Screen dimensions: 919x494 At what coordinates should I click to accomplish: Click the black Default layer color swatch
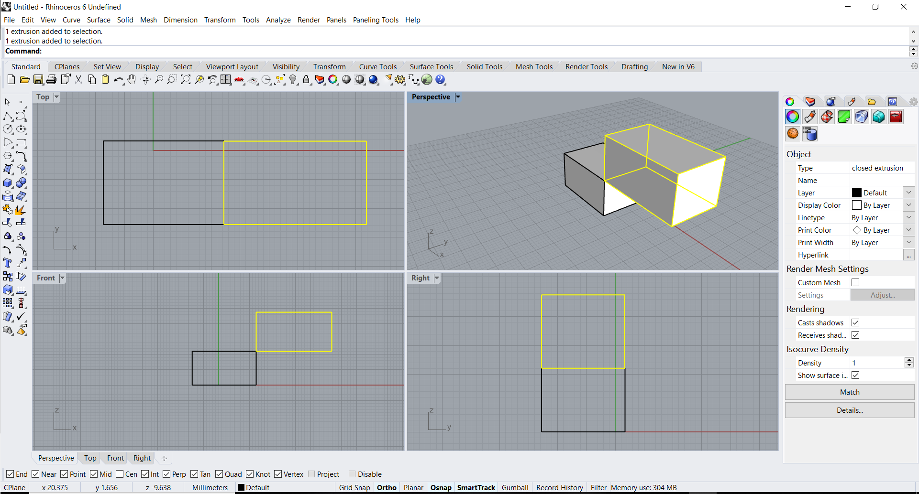coord(856,193)
